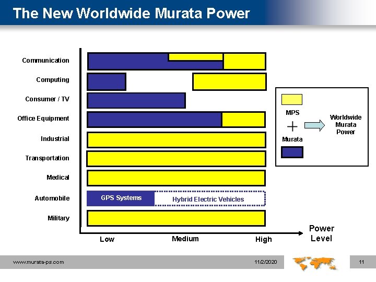Image resolution: width=376 pixels, height=282 pixels.
Task: Click the 'Murata' legend label
Action: coord(292,139)
